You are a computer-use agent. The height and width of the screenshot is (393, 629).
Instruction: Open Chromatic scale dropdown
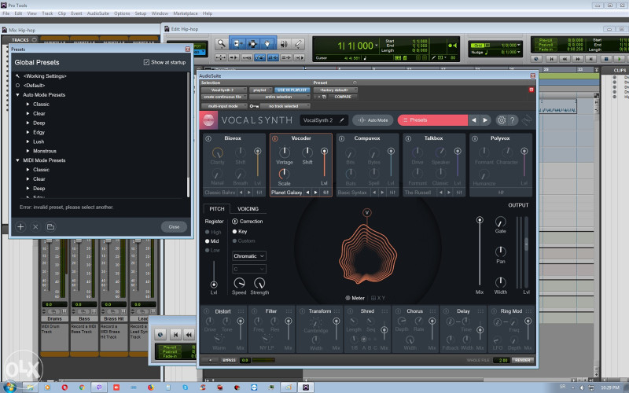[x=249, y=256]
